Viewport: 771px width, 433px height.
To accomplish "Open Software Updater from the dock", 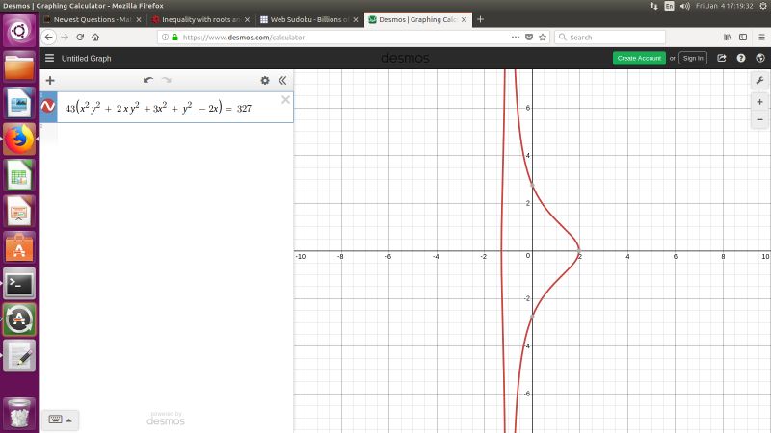I will coord(19,319).
